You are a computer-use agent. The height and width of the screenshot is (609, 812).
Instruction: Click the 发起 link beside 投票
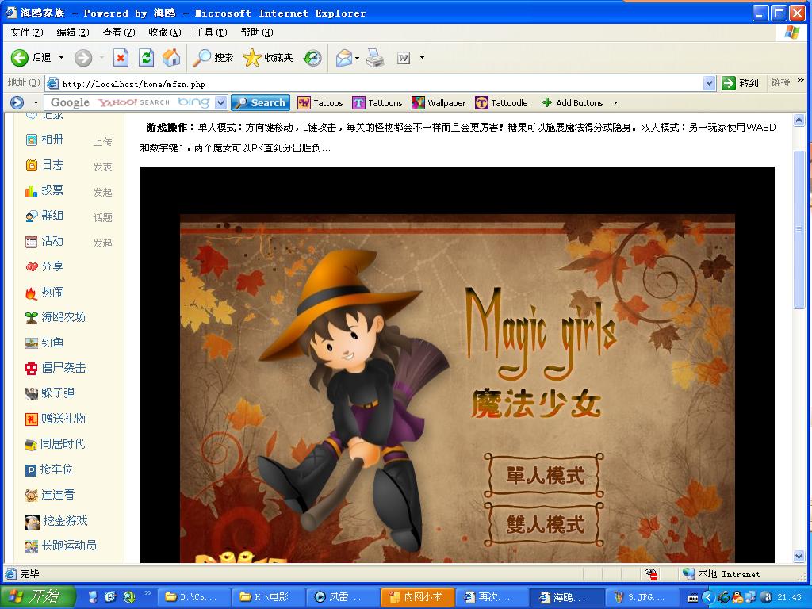[102, 193]
